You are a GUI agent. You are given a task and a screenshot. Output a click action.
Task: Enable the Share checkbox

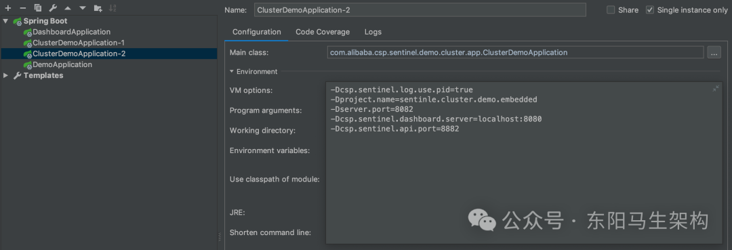coord(611,9)
